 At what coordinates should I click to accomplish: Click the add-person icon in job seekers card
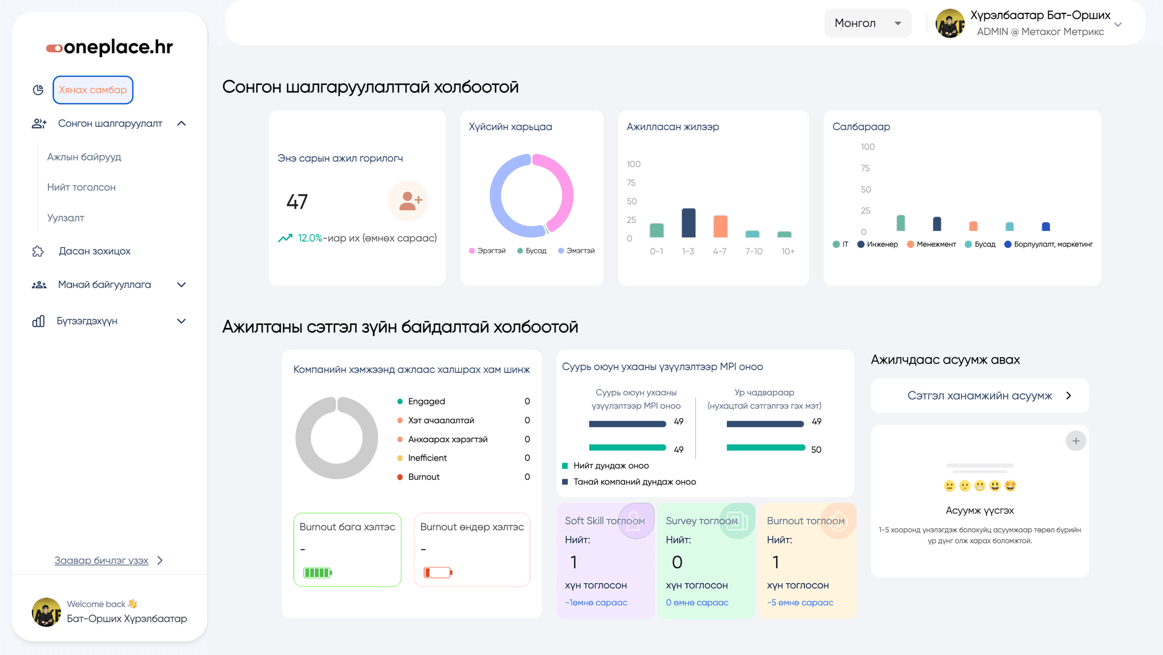click(x=408, y=201)
